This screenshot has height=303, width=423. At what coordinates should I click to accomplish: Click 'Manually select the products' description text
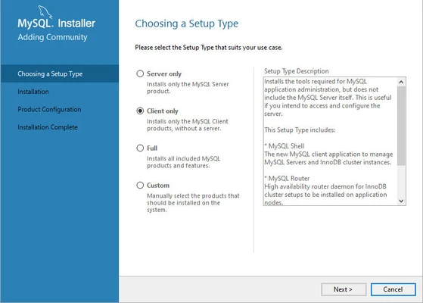(193, 202)
